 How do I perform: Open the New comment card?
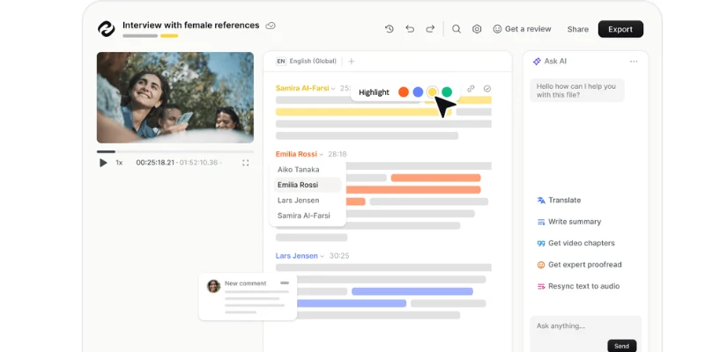[248, 297]
